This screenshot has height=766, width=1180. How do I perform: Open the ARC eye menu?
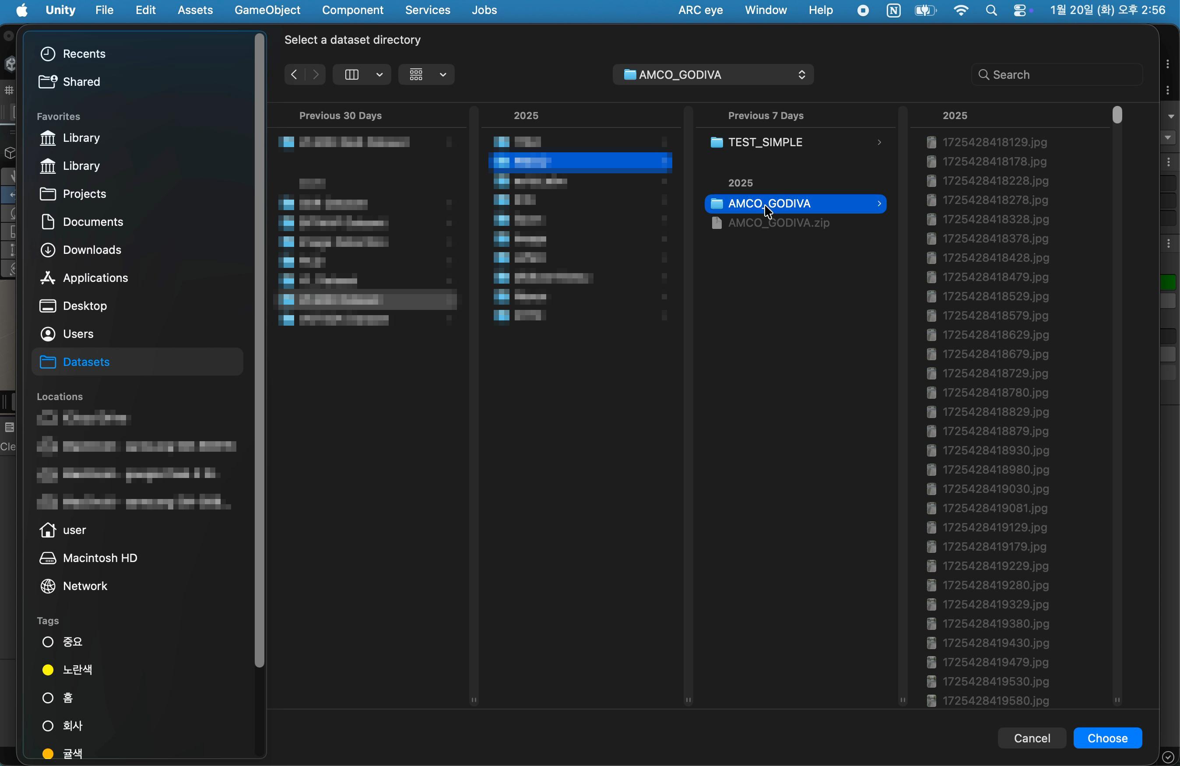tap(700, 11)
